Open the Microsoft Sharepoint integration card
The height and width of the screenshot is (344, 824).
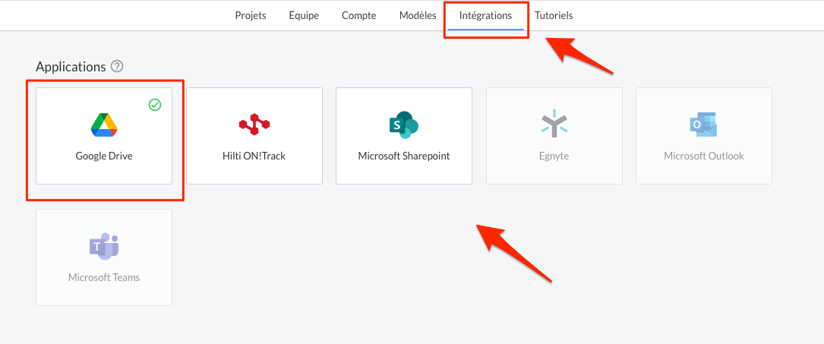[x=404, y=136]
